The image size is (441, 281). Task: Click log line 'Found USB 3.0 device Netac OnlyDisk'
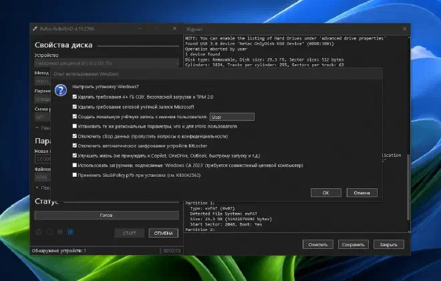pos(259,43)
